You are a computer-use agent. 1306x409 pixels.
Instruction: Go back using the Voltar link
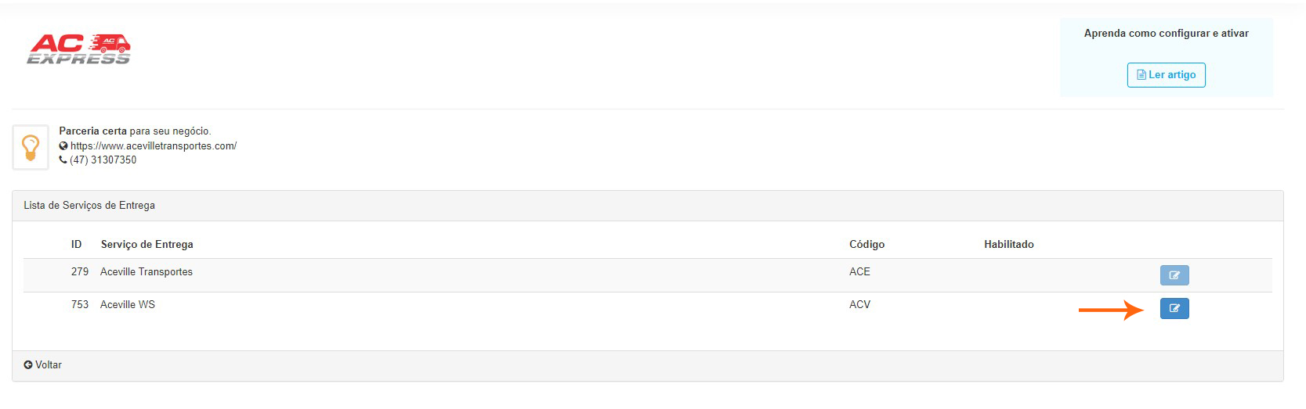[x=43, y=365]
